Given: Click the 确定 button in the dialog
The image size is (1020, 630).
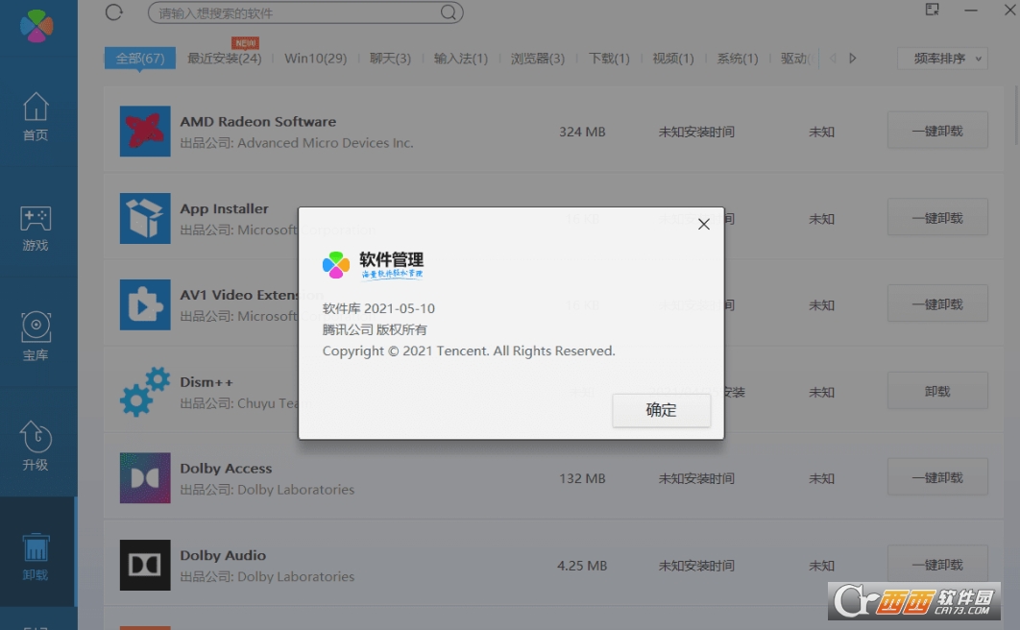Looking at the screenshot, I should pyautogui.click(x=661, y=410).
